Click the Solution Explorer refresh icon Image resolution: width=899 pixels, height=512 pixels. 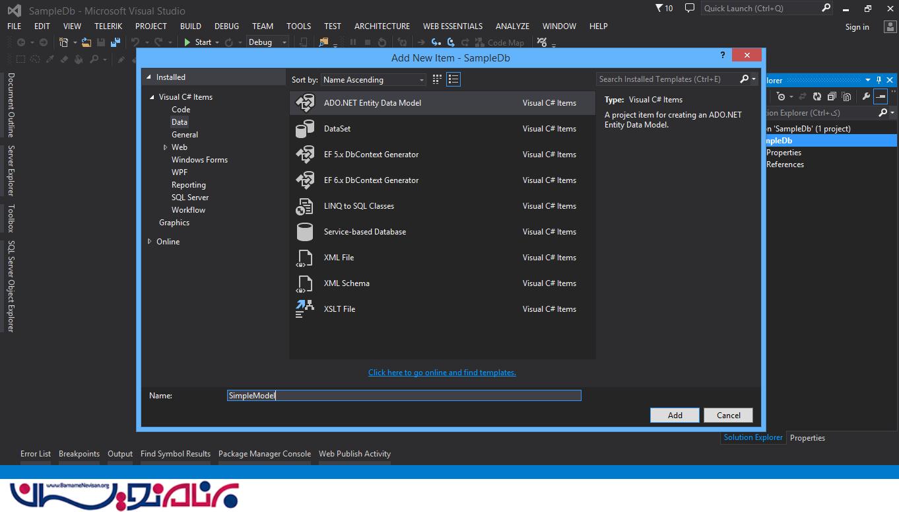coord(817,96)
